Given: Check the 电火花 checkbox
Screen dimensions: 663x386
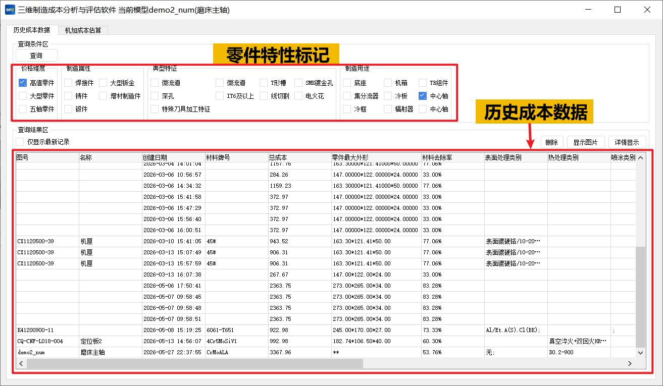Looking at the screenshot, I should coord(298,96).
